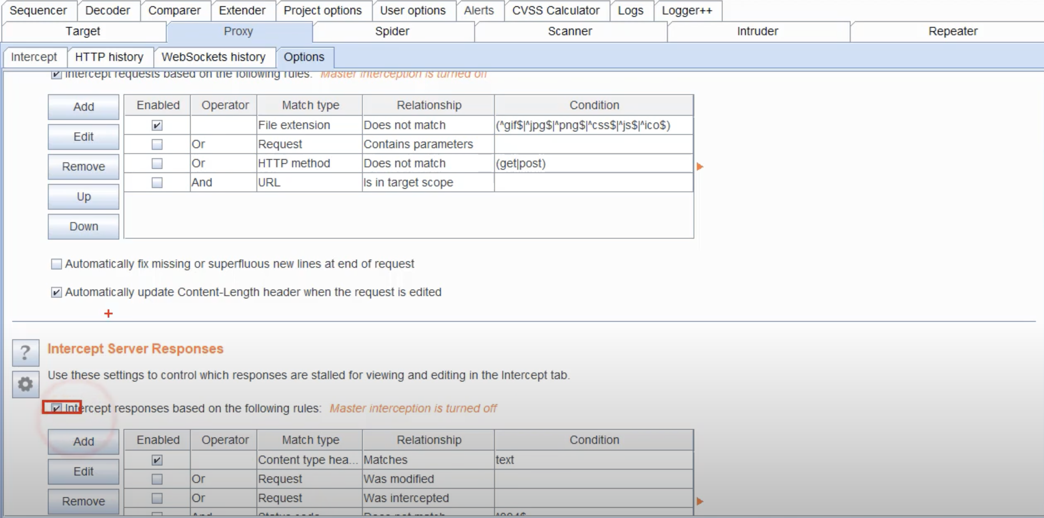
Task: Enable automatically fix missing new lines option
Action: (x=56, y=264)
